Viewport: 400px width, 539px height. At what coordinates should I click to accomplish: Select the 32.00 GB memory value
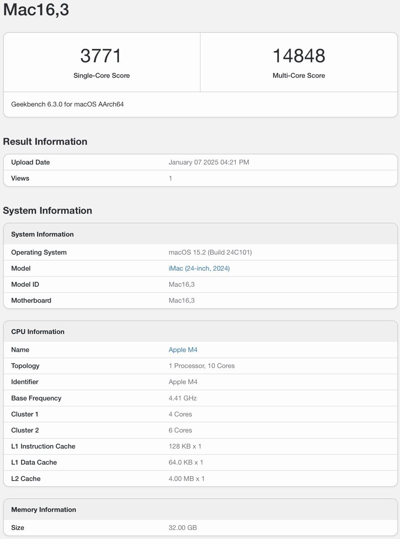[183, 527]
